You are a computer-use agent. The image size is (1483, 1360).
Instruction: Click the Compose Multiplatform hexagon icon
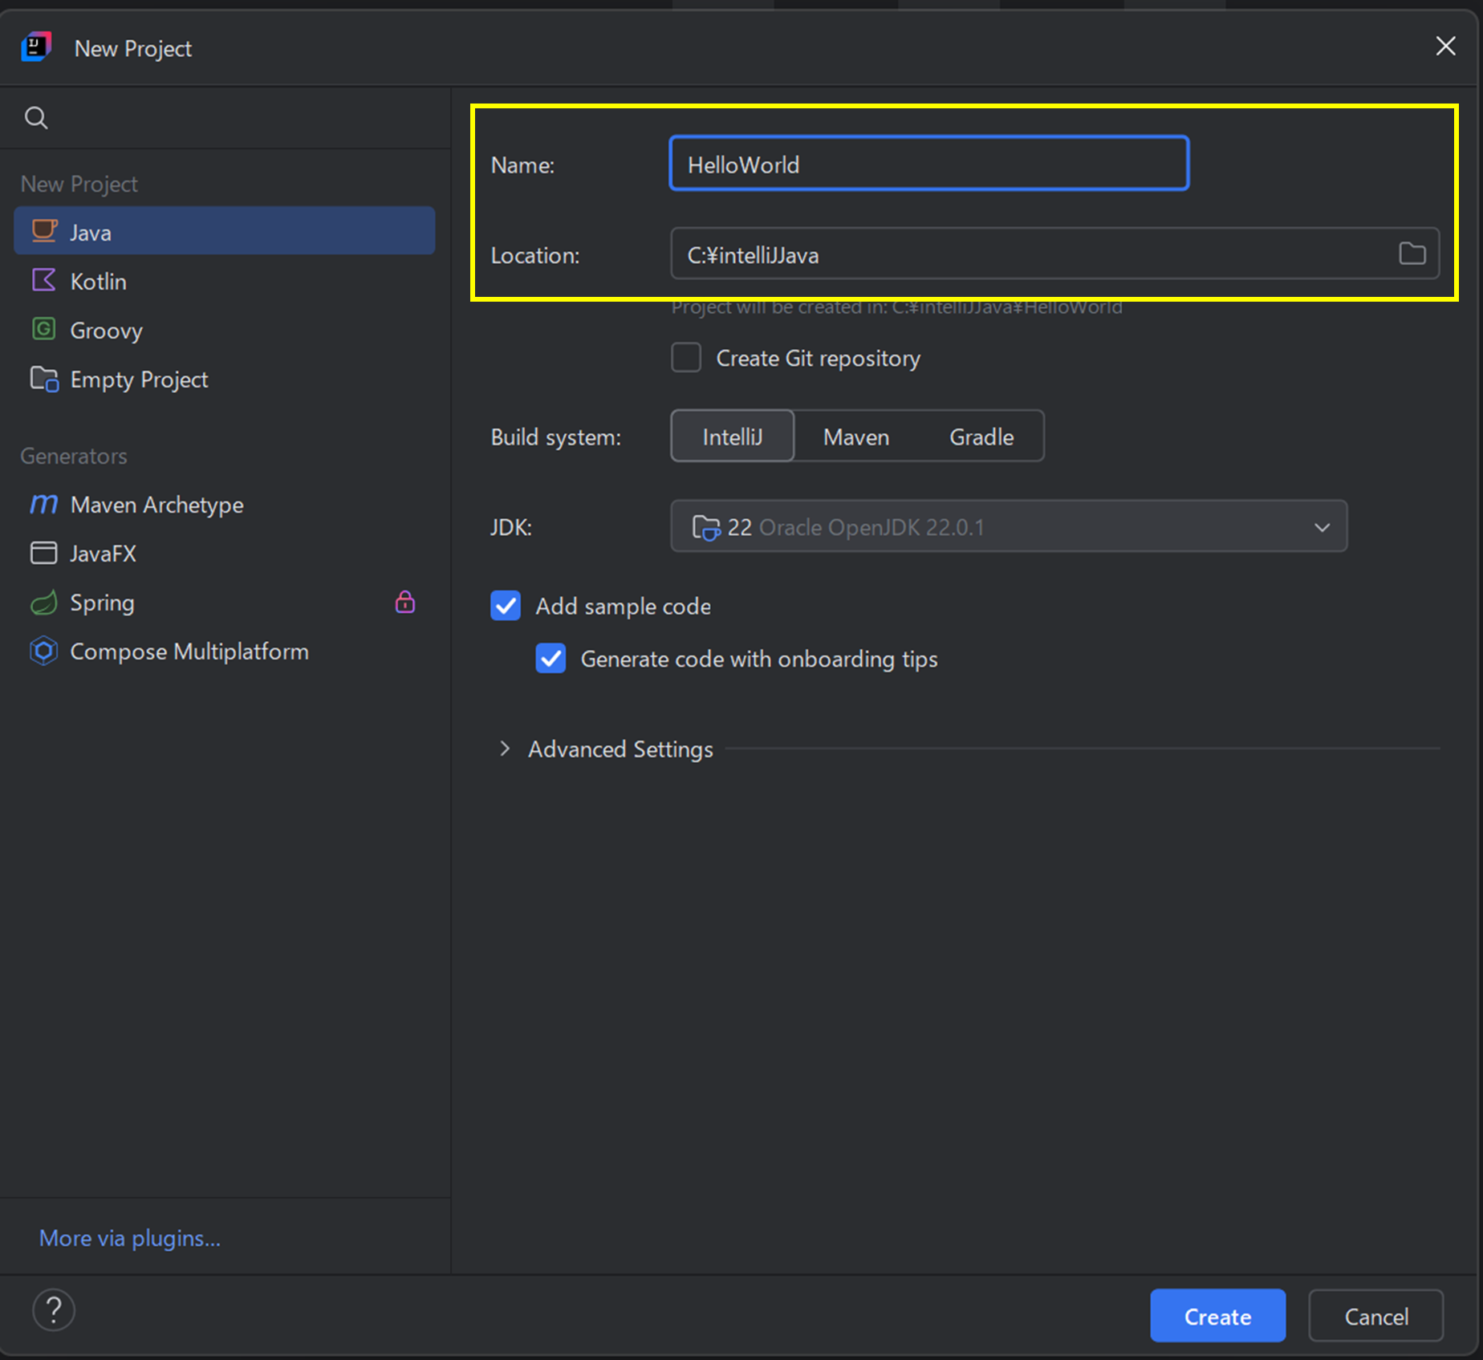point(43,651)
